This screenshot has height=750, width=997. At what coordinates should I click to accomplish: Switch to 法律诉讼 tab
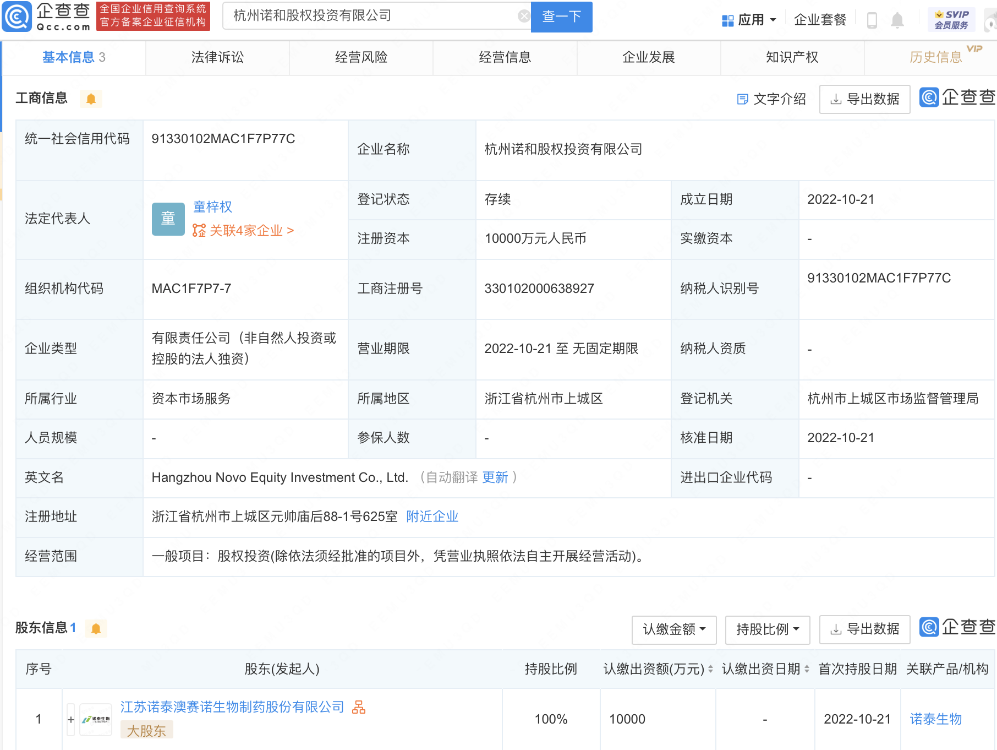point(217,57)
